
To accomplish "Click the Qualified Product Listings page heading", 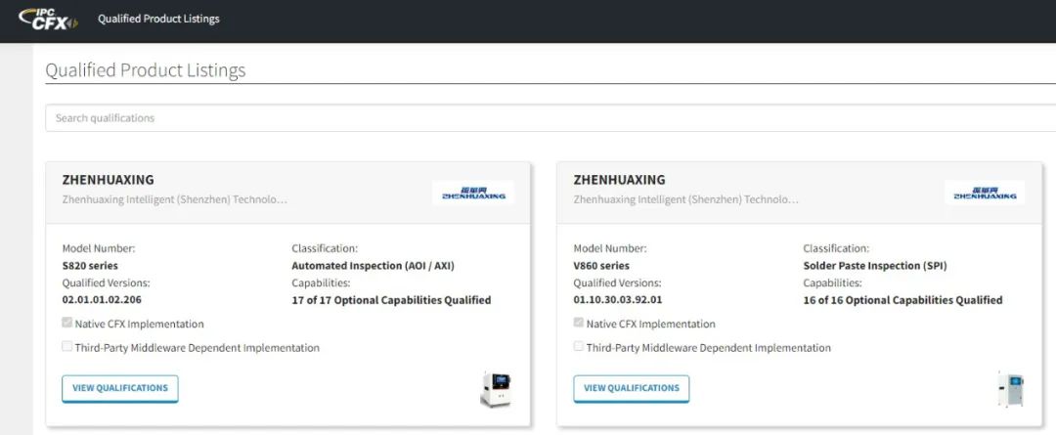I will tap(146, 70).
